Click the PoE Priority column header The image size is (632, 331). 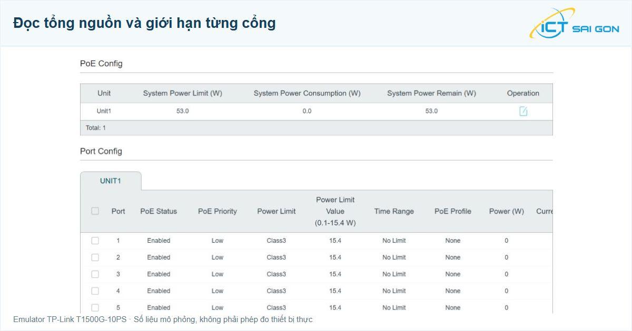coord(218,211)
